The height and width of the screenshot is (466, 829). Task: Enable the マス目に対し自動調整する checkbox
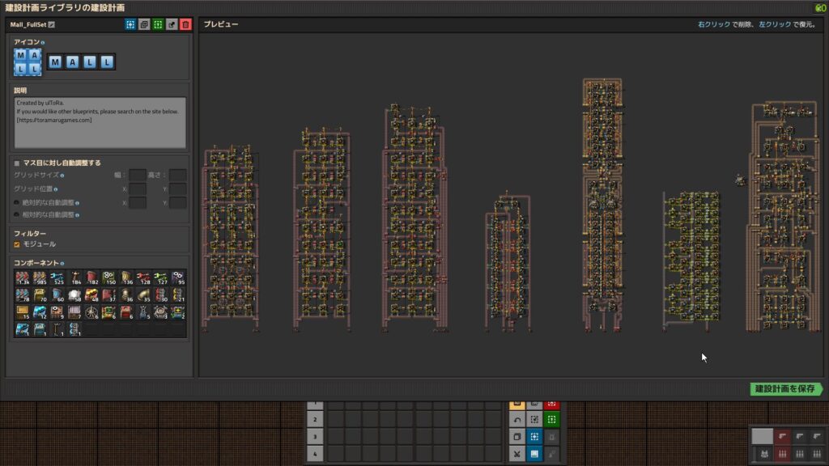click(x=17, y=163)
